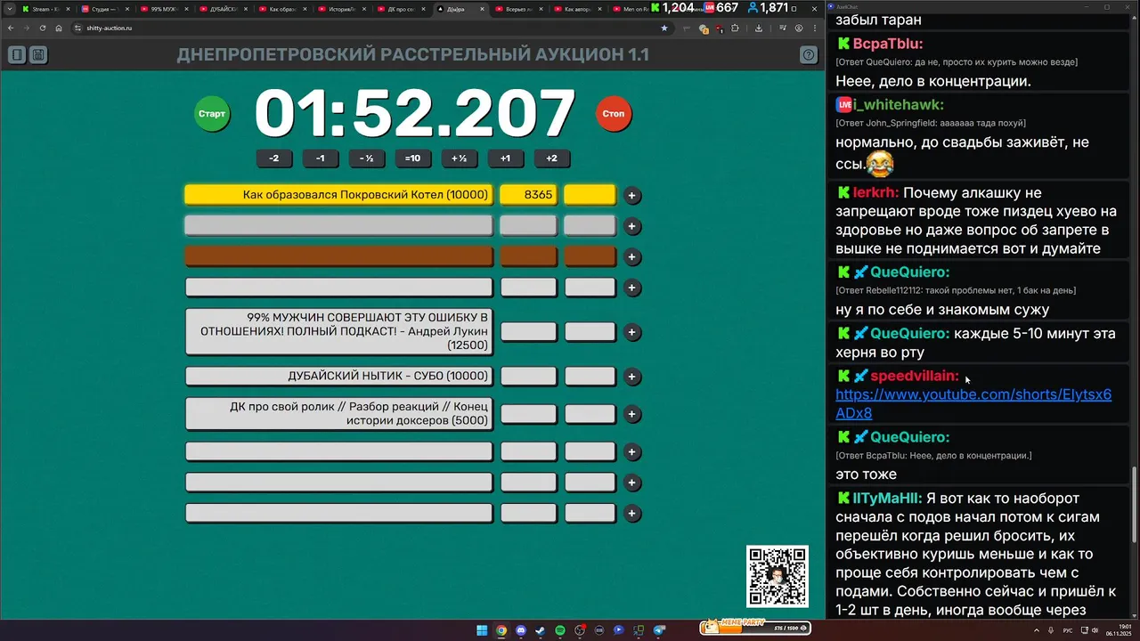This screenshot has height=641, width=1140.
Task: Click the green Старт button
Action: click(x=212, y=114)
